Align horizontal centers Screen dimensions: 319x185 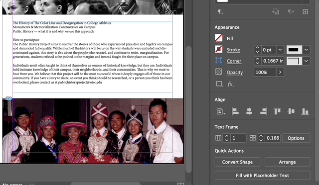point(249,111)
